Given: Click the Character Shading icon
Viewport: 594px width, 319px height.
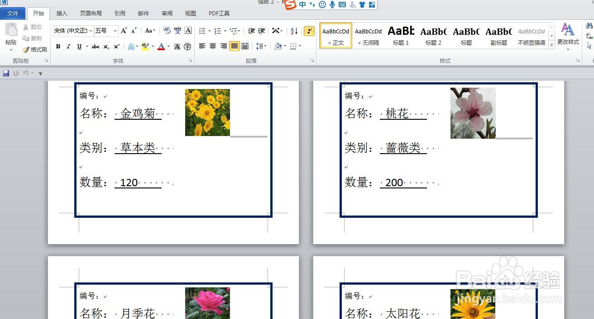Looking at the screenshot, I should pos(177,47).
